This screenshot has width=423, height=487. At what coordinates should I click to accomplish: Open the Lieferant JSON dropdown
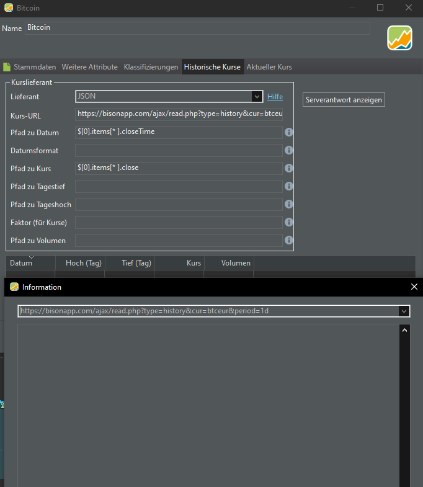[257, 97]
